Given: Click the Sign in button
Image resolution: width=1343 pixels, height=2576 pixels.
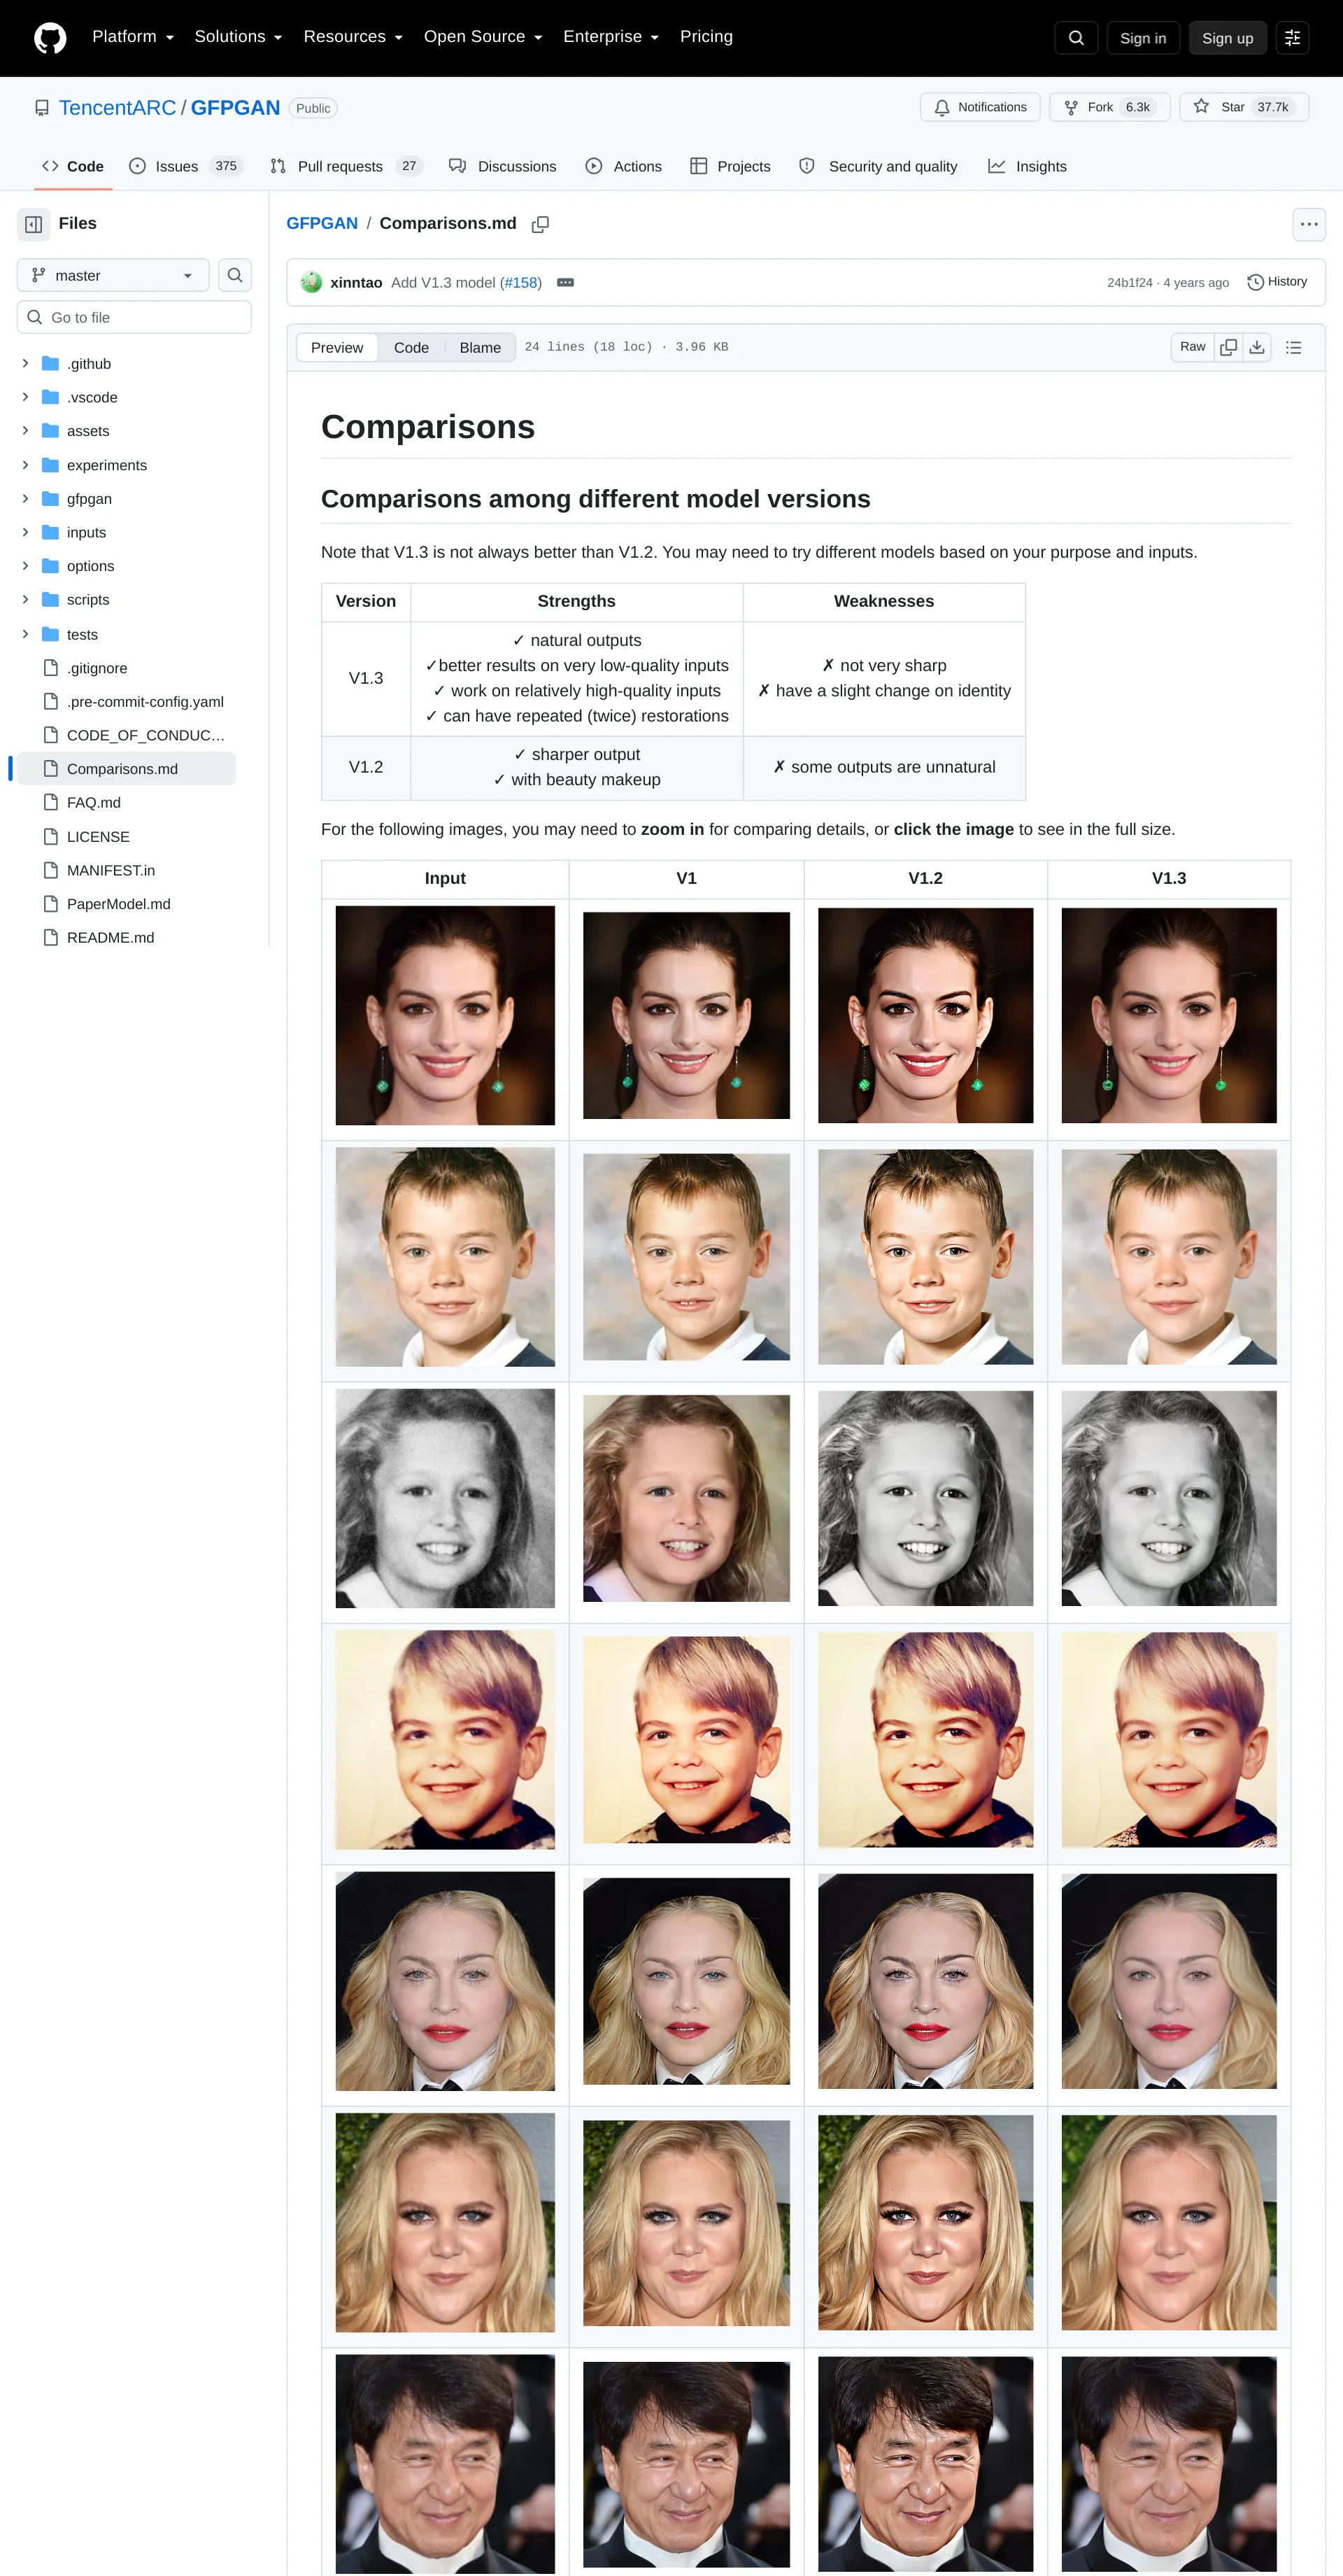Looking at the screenshot, I should [x=1143, y=38].
